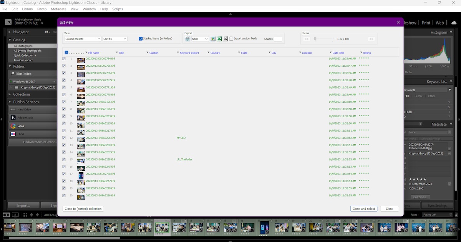
Task: Switch to grid view icon in filmstrip bar
Action: click(25, 215)
